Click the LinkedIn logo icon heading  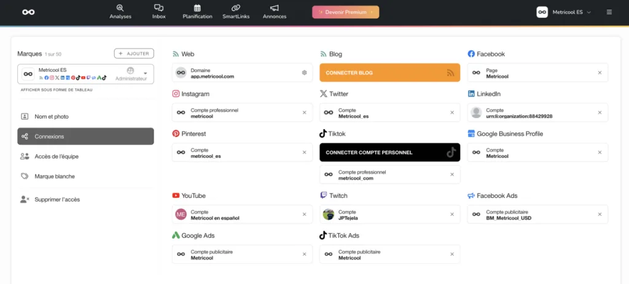[x=471, y=93]
